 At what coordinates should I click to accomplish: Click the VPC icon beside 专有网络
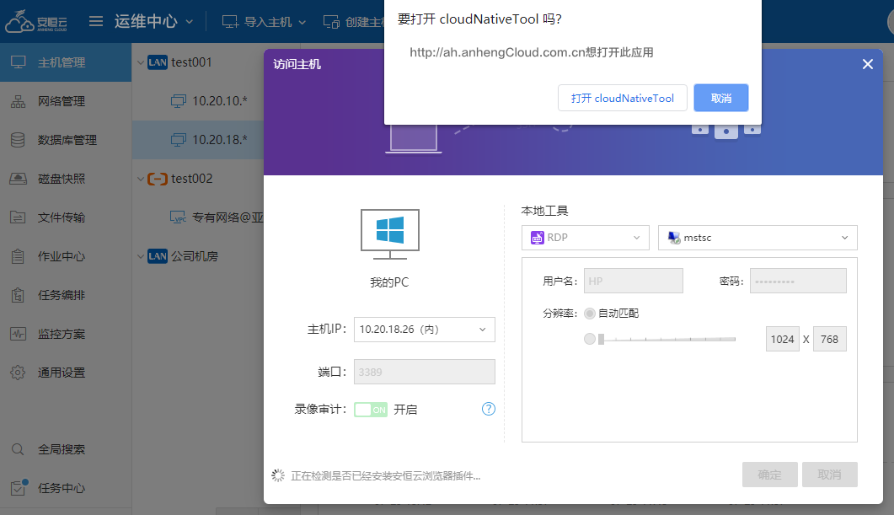point(179,217)
